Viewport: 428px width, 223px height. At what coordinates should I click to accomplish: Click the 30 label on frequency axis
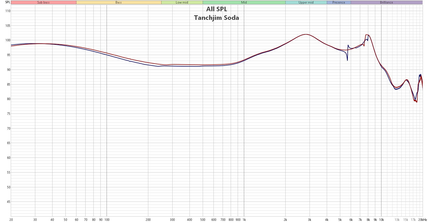(x=35, y=220)
